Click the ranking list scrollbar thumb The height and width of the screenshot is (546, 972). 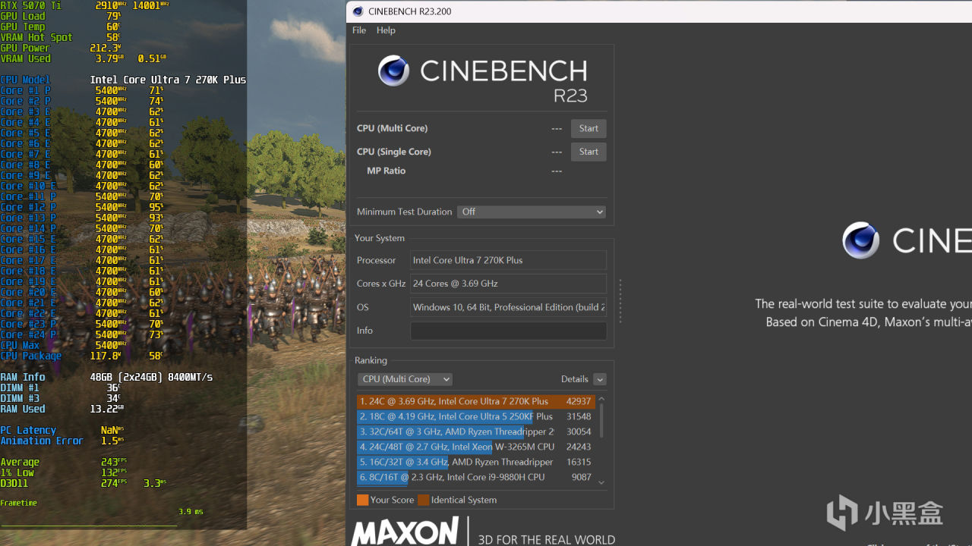pyautogui.click(x=601, y=420)
